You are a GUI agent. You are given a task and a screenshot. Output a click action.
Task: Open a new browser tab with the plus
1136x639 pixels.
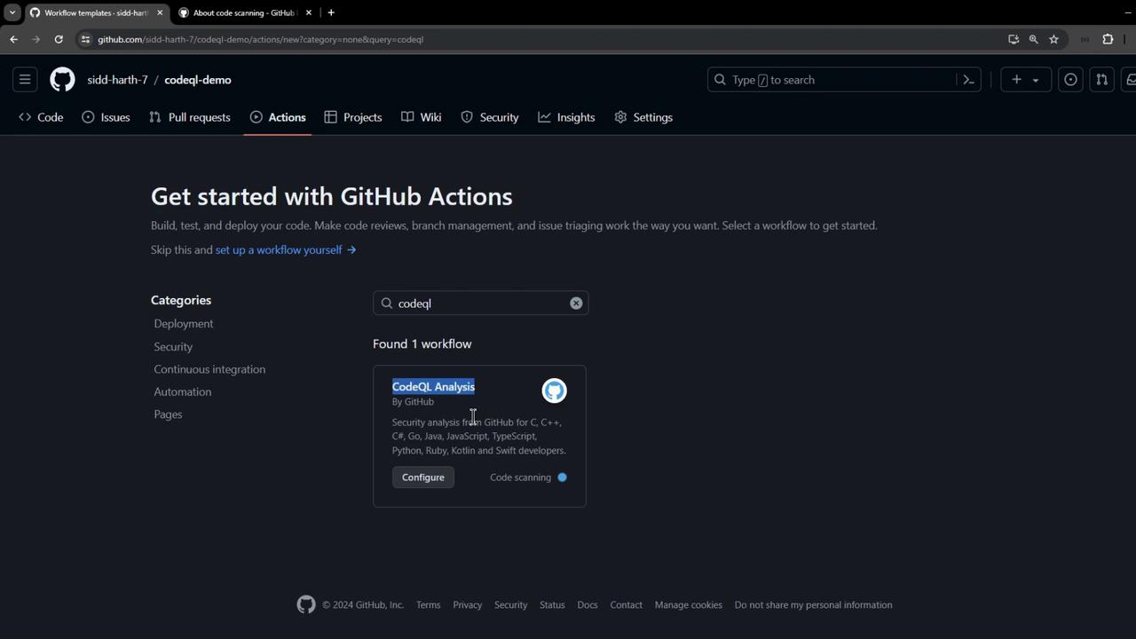331,12
